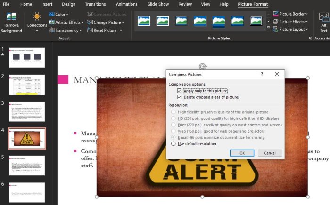Click the help question mark in dialog
This screenshot has height=205, width=330.
[x=262, y=74]
